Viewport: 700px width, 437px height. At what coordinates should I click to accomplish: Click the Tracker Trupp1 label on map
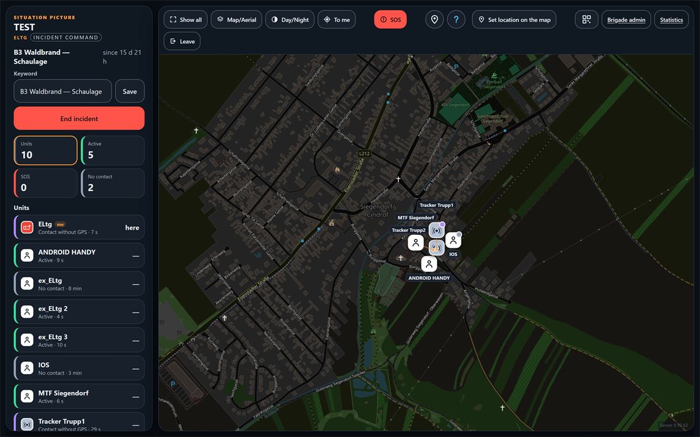point(436,205)
